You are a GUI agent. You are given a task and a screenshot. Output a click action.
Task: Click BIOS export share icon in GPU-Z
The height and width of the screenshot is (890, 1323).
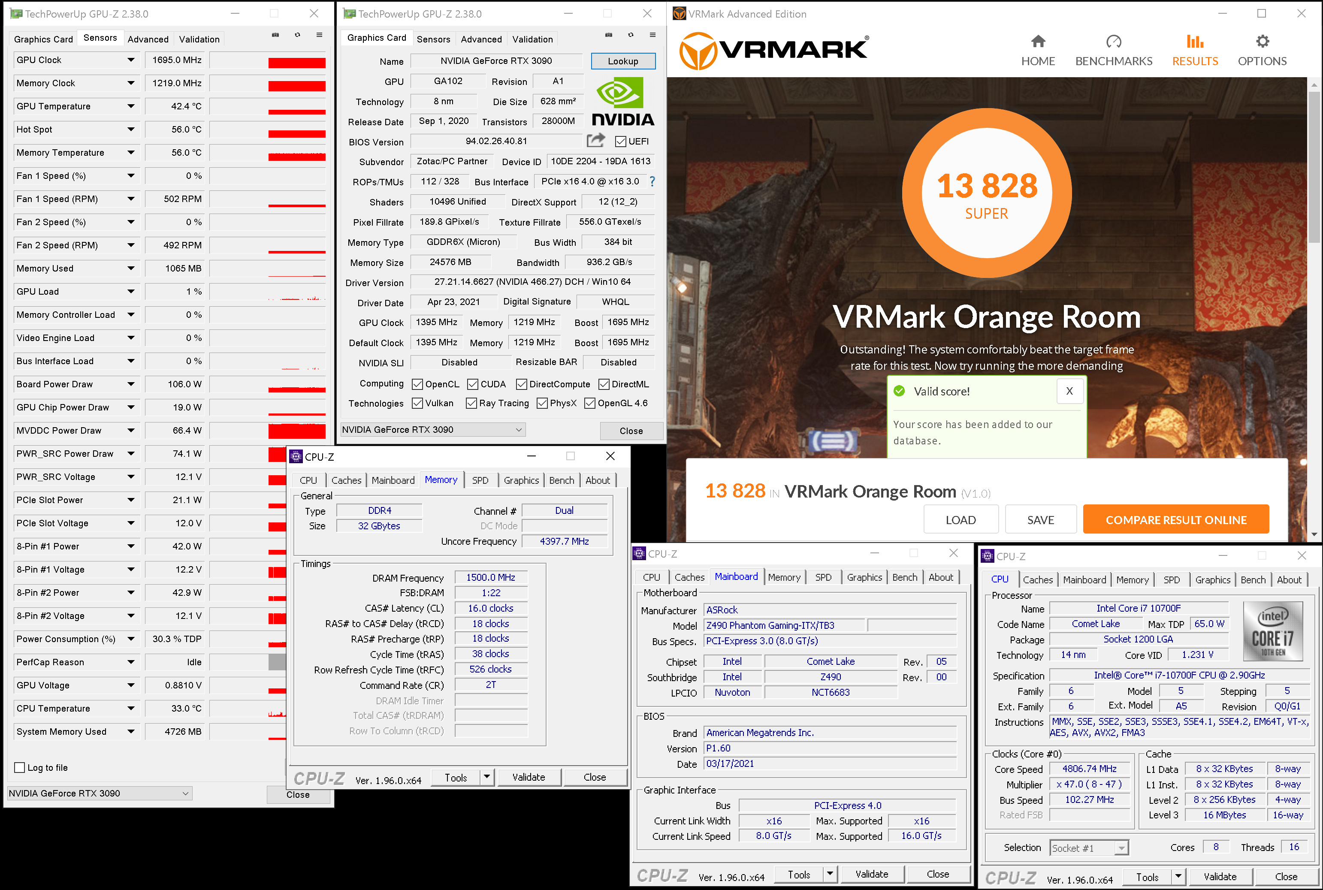point(596,140)
